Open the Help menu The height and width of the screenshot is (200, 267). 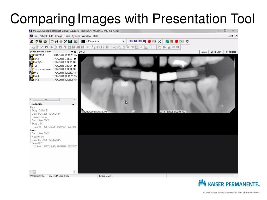[x=95, y=36]
